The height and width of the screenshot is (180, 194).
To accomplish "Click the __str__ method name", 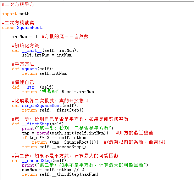I will (x=31, y=87).
